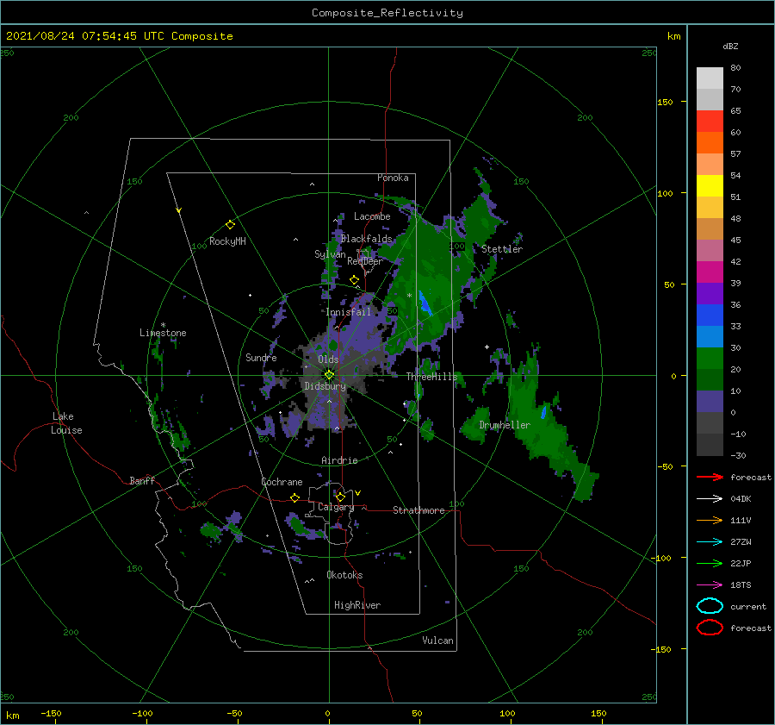Click the red forecast ellipse legend icon

point(710,628)
